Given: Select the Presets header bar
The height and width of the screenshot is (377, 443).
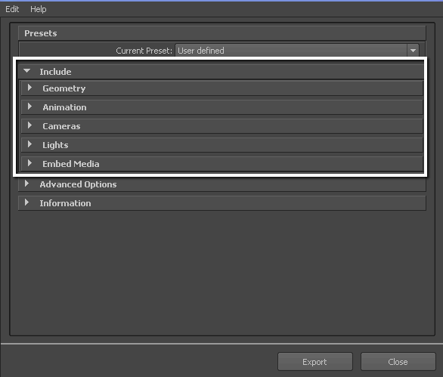Looking at the screenshot, I should coord(222,33).
